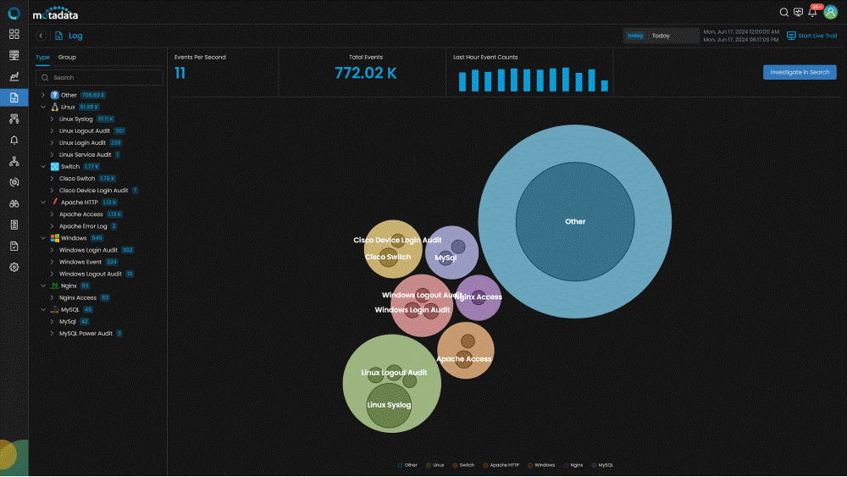
Task: Click the Linux penguin icon
Action: [x=54, y=107]
